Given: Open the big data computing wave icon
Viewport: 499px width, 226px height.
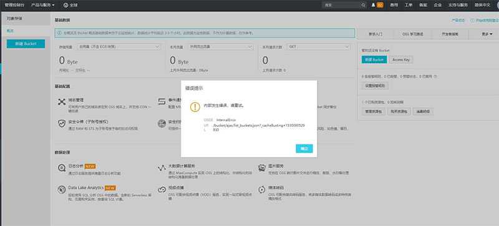Looking at the screenshot, I should [x=162, y=168].
